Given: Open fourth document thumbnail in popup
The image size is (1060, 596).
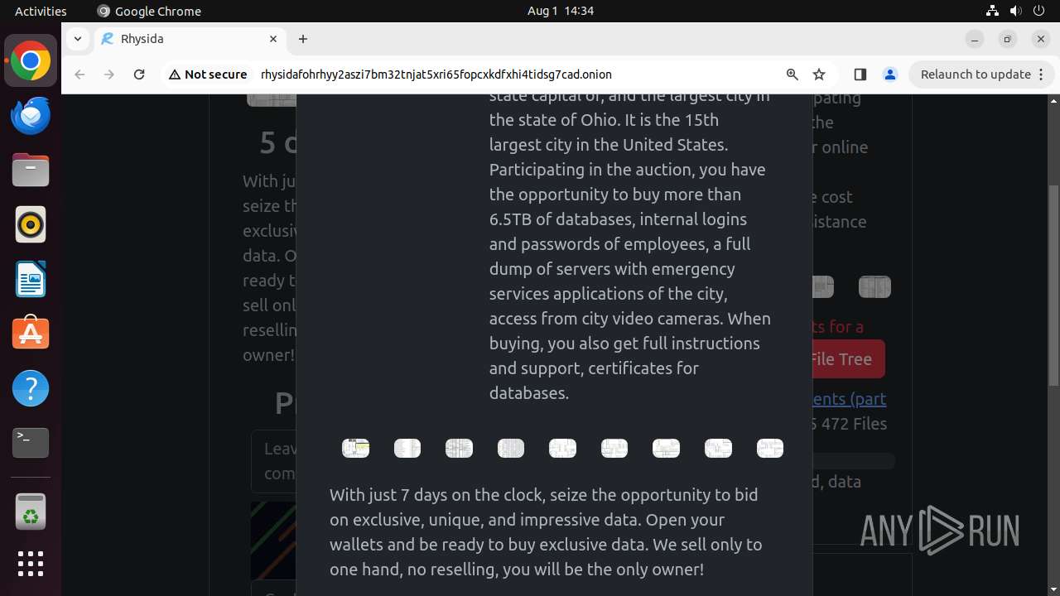Looking at the screenshot, I should [x=511, y=448].
